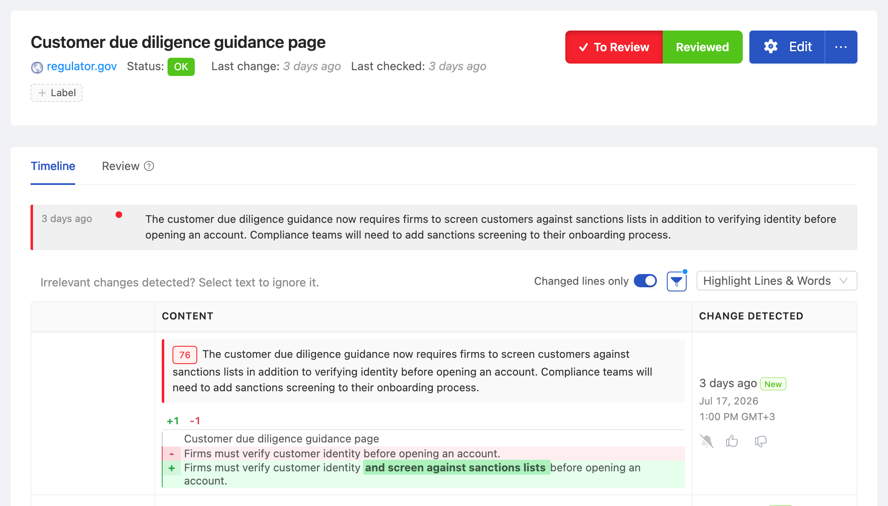888x506 pixels.
Task: Click the globe icon beside regulator.gov
Action: tap(37, 67)
